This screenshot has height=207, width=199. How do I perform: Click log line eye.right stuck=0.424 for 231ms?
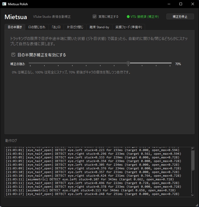coord(93,176)
